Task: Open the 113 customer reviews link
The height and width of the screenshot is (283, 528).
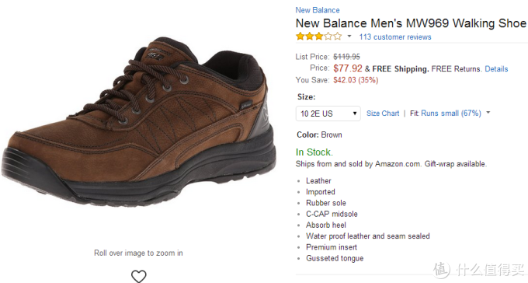Action: (395, 37)
